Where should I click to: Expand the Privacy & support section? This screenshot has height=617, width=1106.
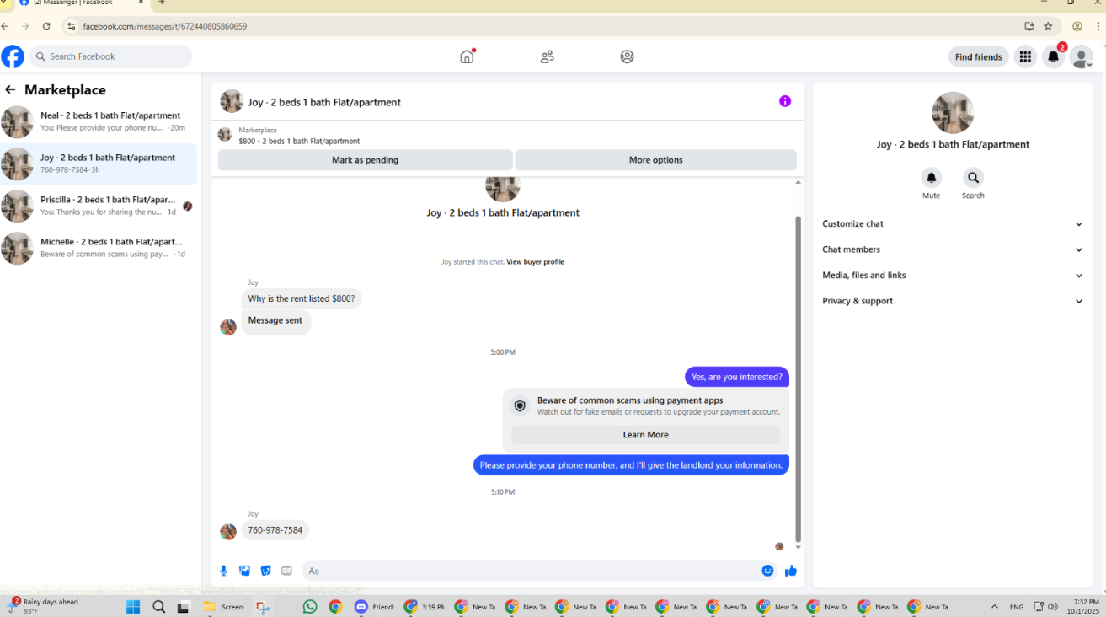tap(953, 301)
